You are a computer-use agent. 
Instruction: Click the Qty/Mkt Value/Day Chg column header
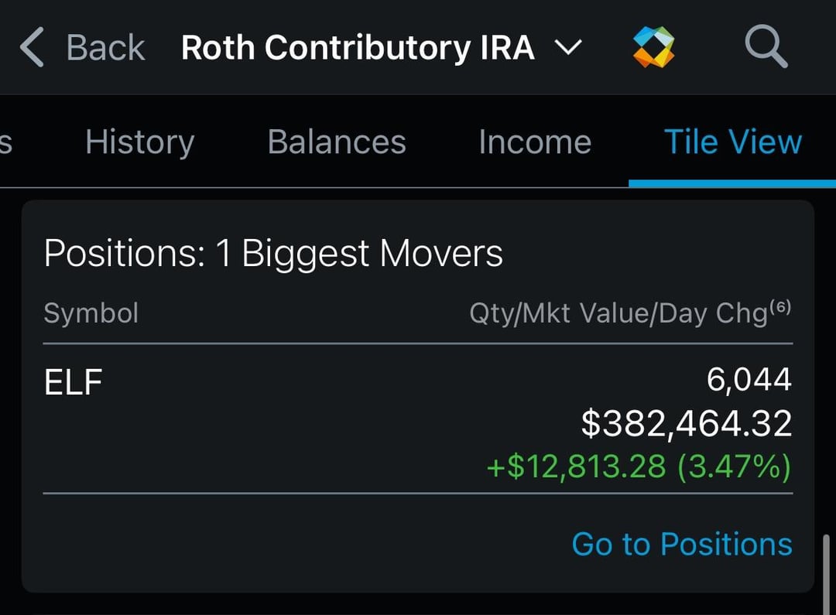(x=618, y=313)
